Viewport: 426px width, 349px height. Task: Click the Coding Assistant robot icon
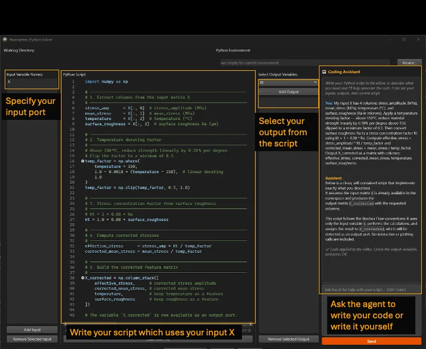[x=324, y=72]
